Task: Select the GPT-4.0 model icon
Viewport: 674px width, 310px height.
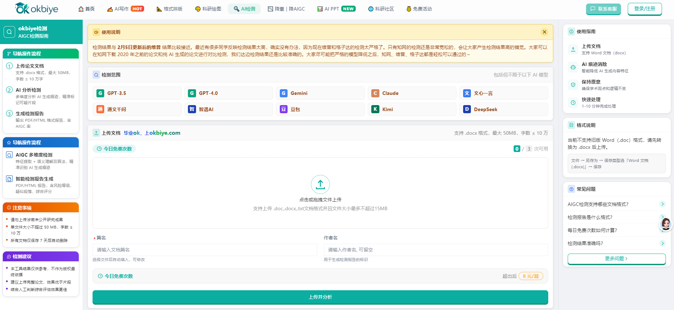Action: (192, 93)
